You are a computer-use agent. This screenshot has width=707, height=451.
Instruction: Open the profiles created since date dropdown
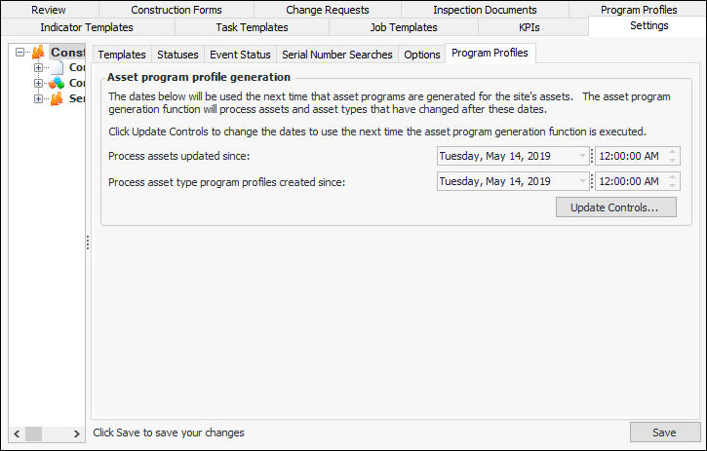tap(583, 181)
